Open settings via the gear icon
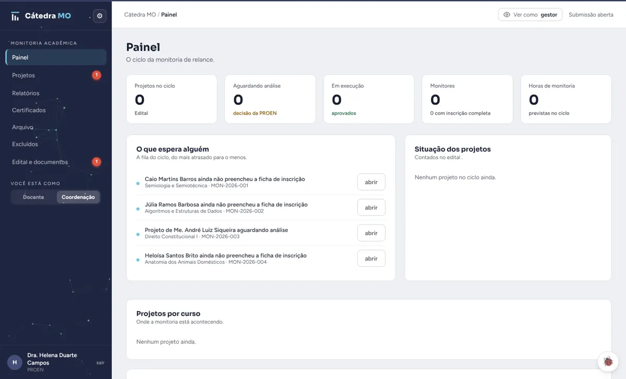This screenshot has width=626, height=379. [100, 16]
